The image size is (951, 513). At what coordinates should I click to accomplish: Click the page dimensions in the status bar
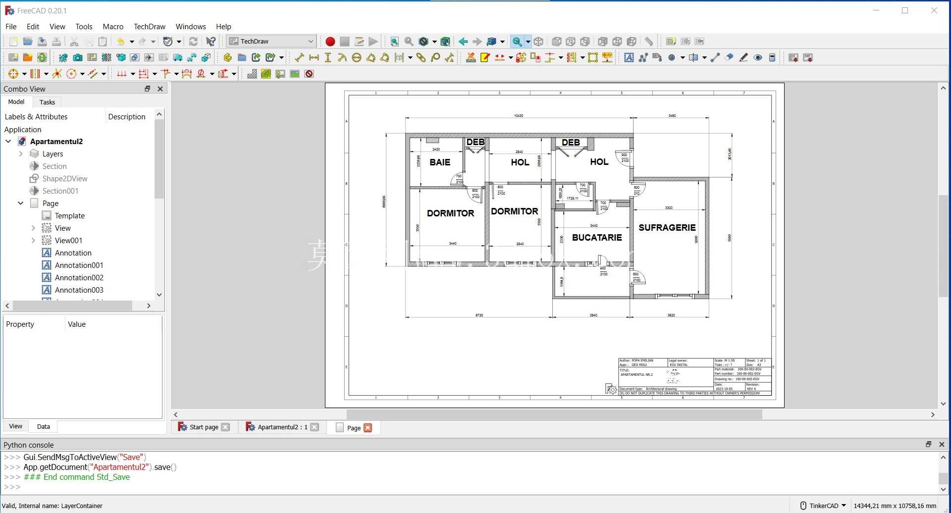click(895, 506)
